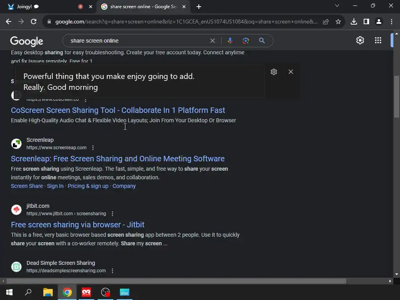
Task: Open Free screen sharing via browser - Jitbit
Action: 78,225
